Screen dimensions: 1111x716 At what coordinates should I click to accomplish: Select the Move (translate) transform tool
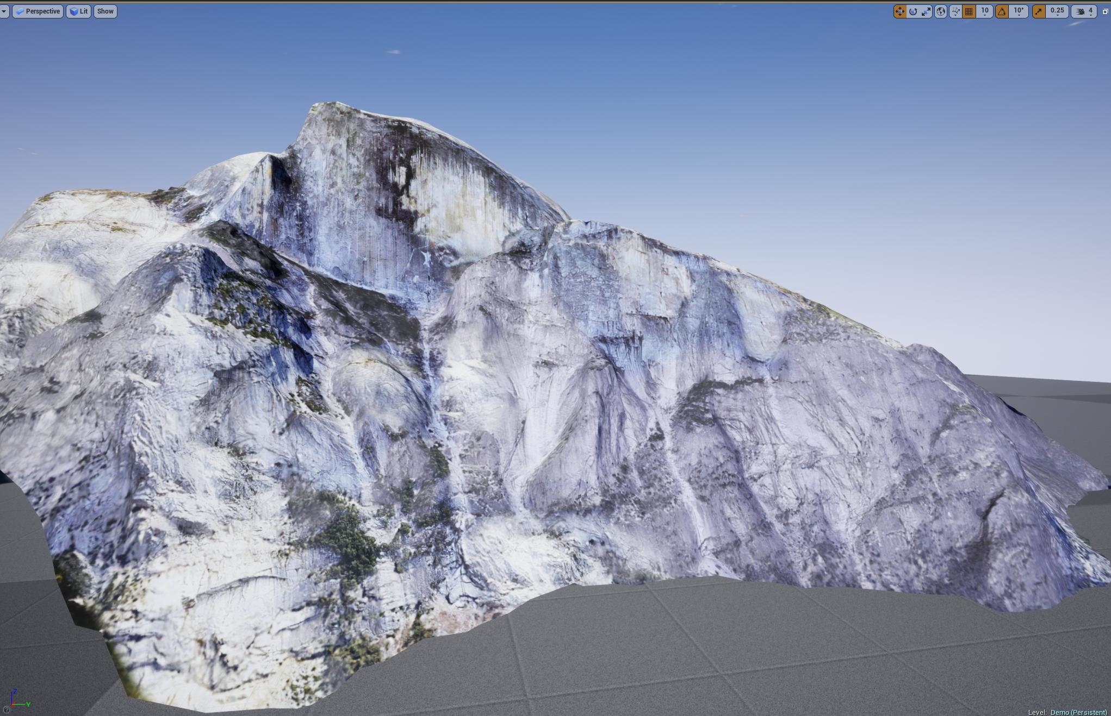[901, 11]
